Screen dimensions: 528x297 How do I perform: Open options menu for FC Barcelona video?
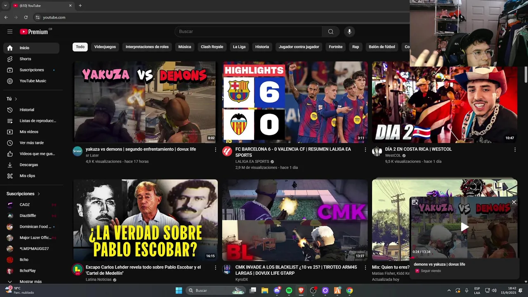tap(365, 150)
